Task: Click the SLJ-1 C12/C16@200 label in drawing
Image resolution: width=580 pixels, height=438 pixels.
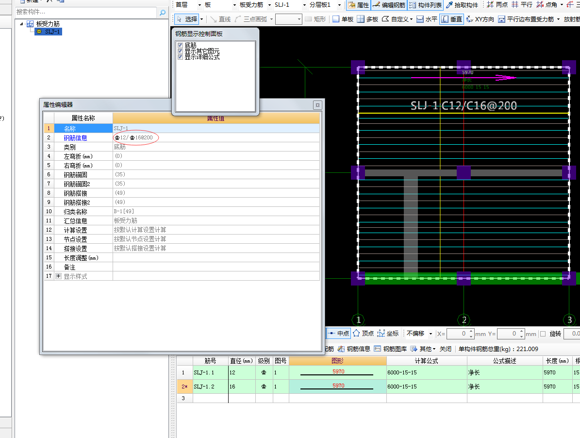Action: coord(464,106)
